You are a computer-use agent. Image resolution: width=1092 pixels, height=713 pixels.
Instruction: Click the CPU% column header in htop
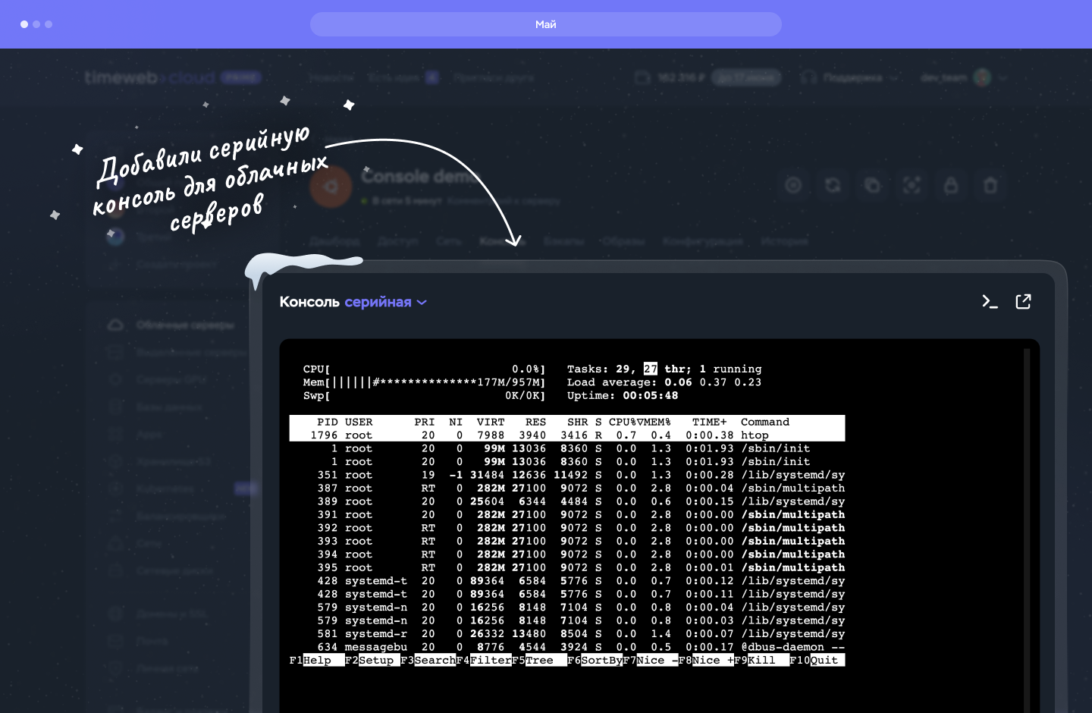[x=622, y=422]
